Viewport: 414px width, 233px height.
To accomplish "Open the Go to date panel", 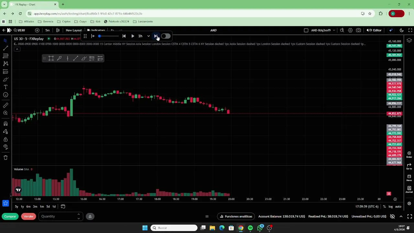I will tap(409, 166).
